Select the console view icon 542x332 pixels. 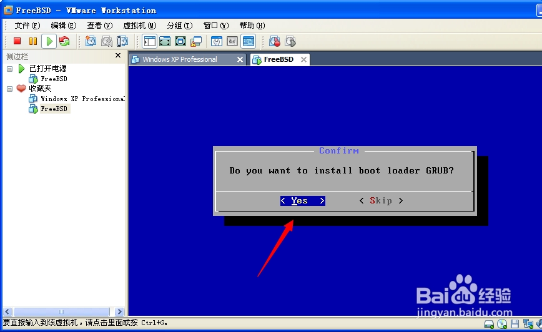[x=248, y=41]
